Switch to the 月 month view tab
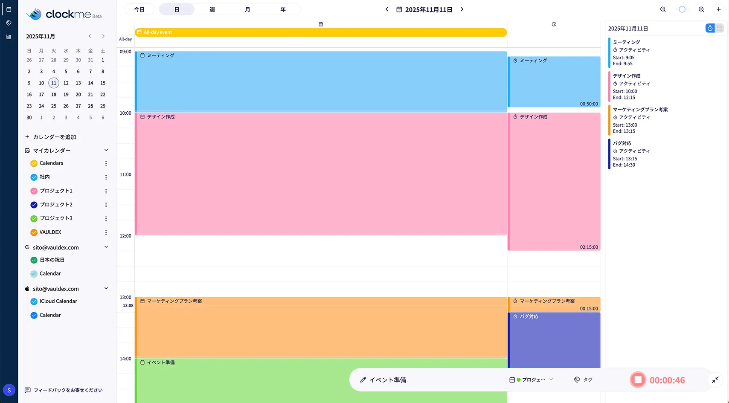The image size is (729, 403). (x=247, y=9)
